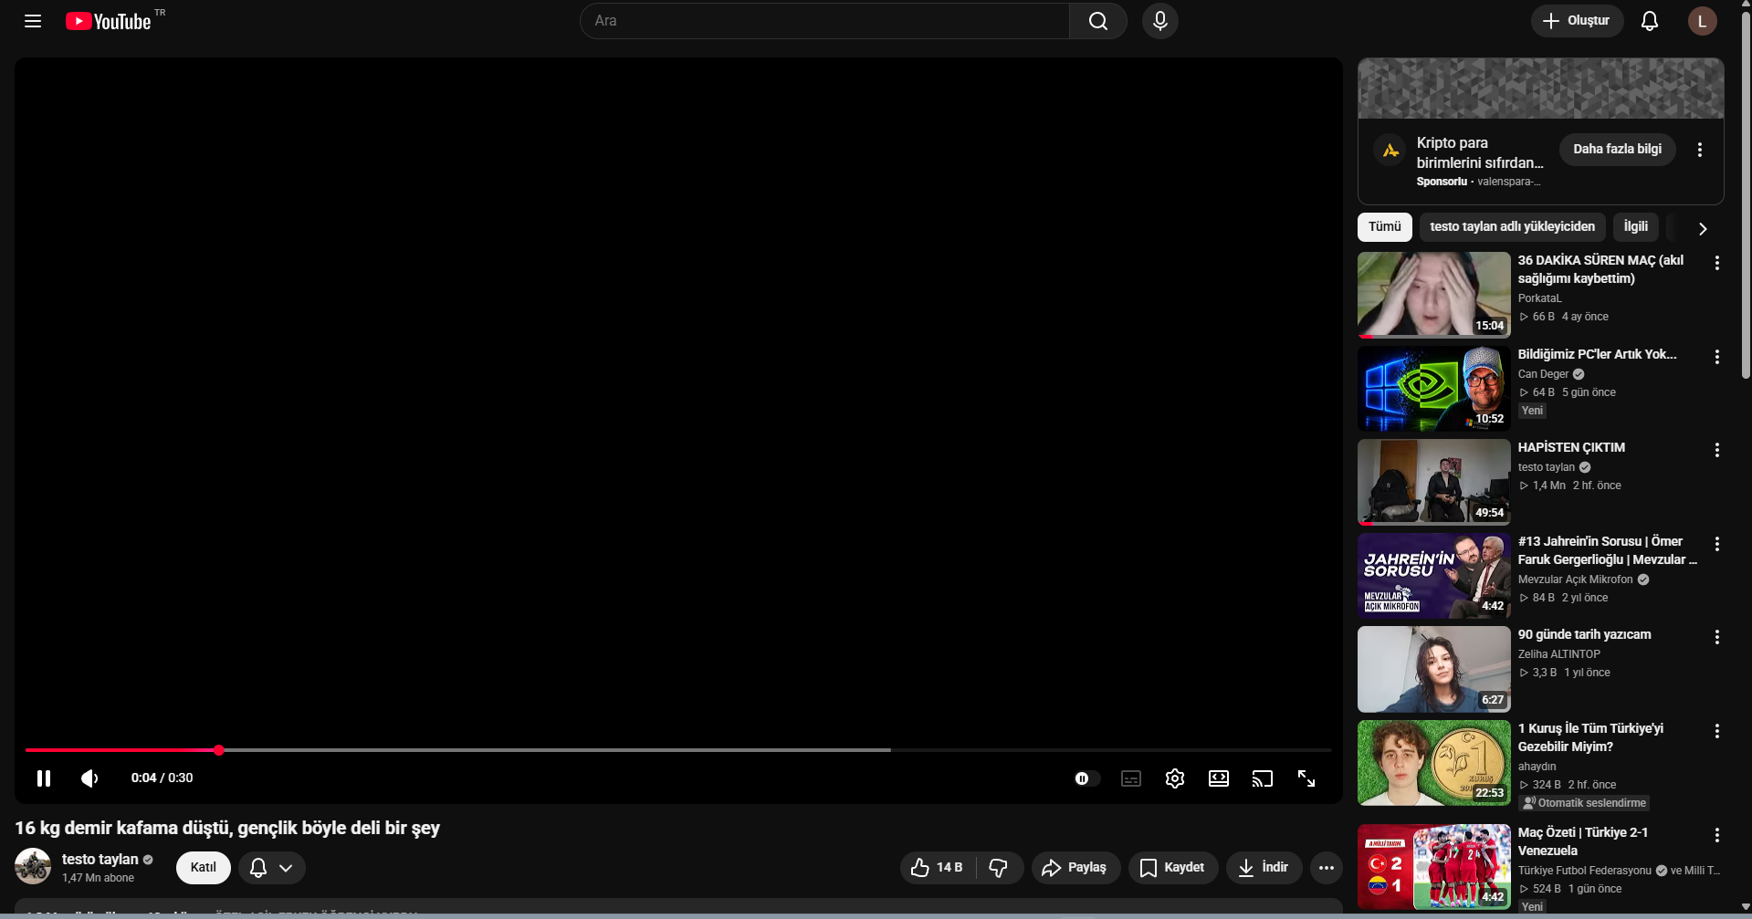Open more actions ellipsis under video
1752x919 pixels.
point(1327,868)
